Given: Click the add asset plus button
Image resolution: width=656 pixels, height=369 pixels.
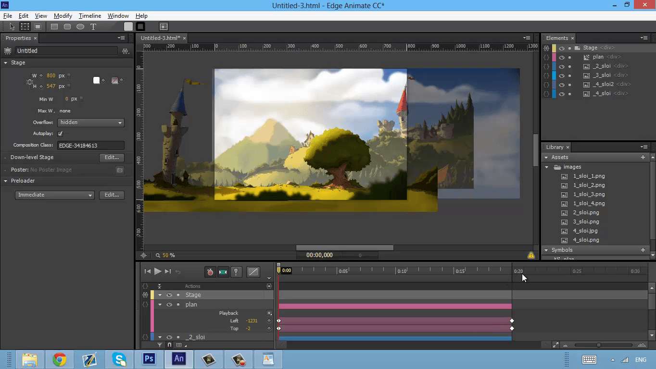Looking at the screenshot, I should [643, 158].
